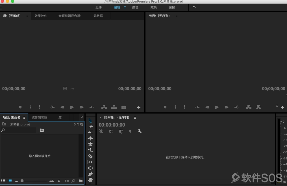The height and width of the screenshot is (186, 287).
Task: Go to Out point in Program monitor
Action: pos(236,107)
